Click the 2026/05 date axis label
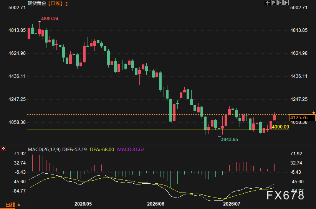Screen dimensions: 316x209 point(83,204)
